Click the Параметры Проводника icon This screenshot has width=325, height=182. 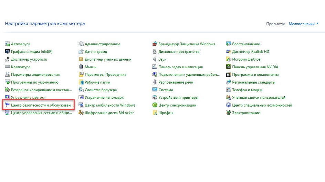pyautogui.click(x=81, y=74)
